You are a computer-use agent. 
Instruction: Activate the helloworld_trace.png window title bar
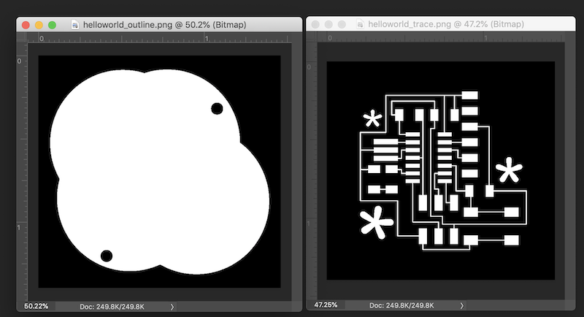(441, 24)
